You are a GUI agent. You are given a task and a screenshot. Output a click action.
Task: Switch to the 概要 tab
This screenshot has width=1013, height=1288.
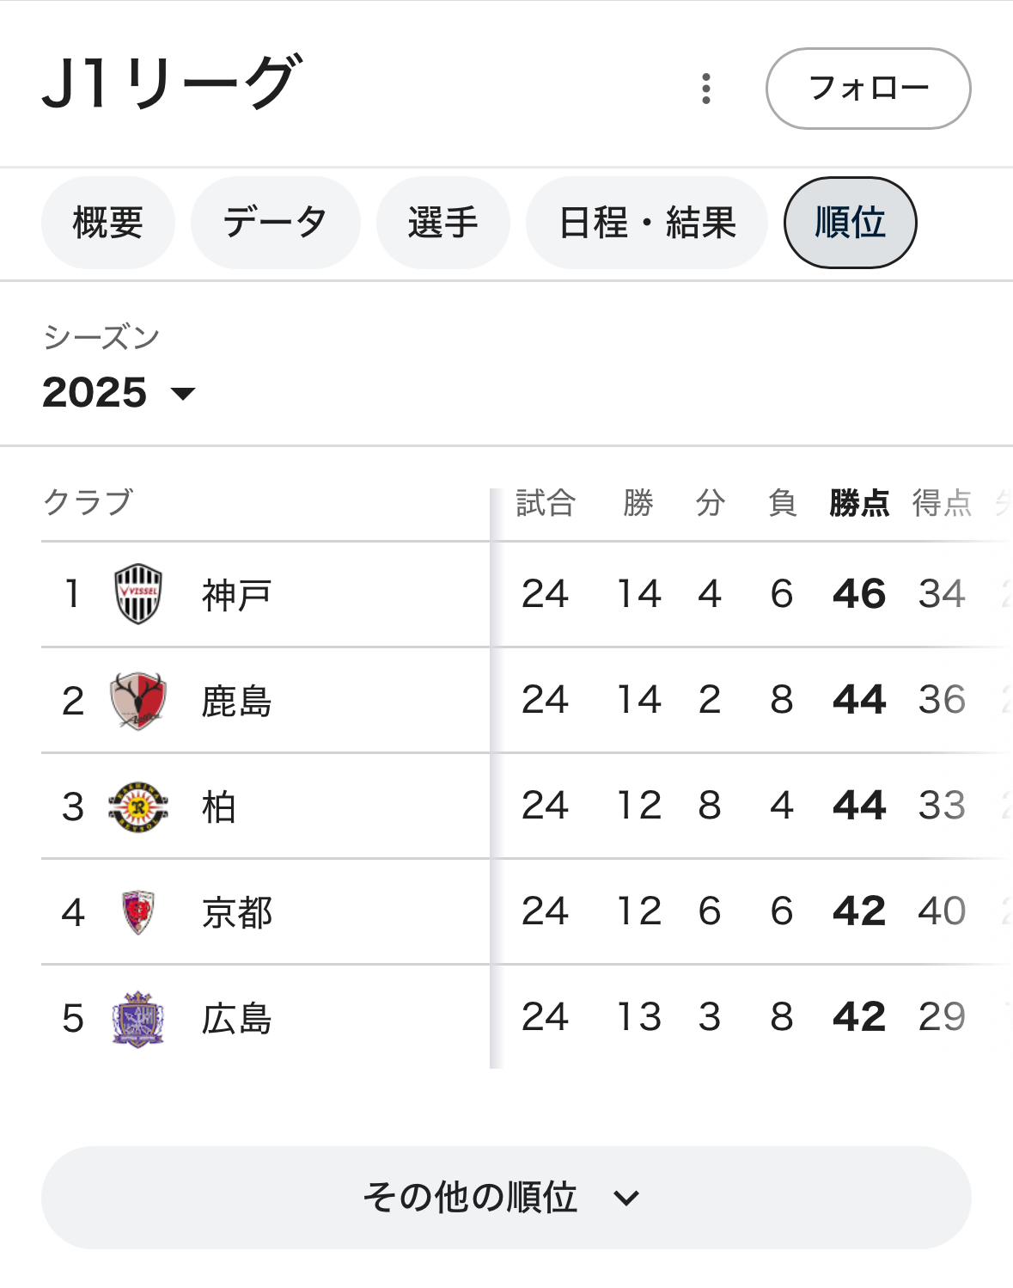point(108,223)
